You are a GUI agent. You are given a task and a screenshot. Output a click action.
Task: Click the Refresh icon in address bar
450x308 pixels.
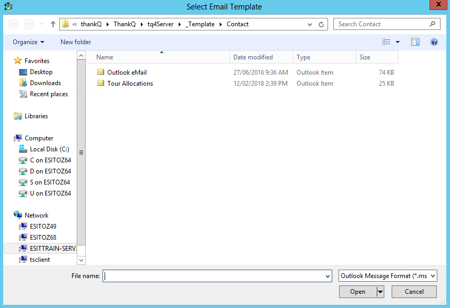322,24
